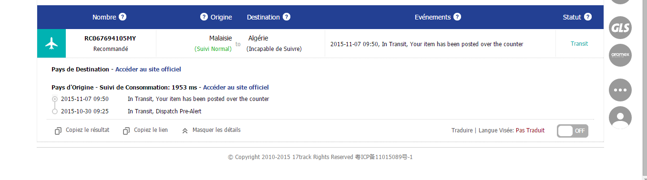Image resolution: width=647 pixels, height=180 pixels.
Task: Click Statut help question mark icon
Action: 588,17
